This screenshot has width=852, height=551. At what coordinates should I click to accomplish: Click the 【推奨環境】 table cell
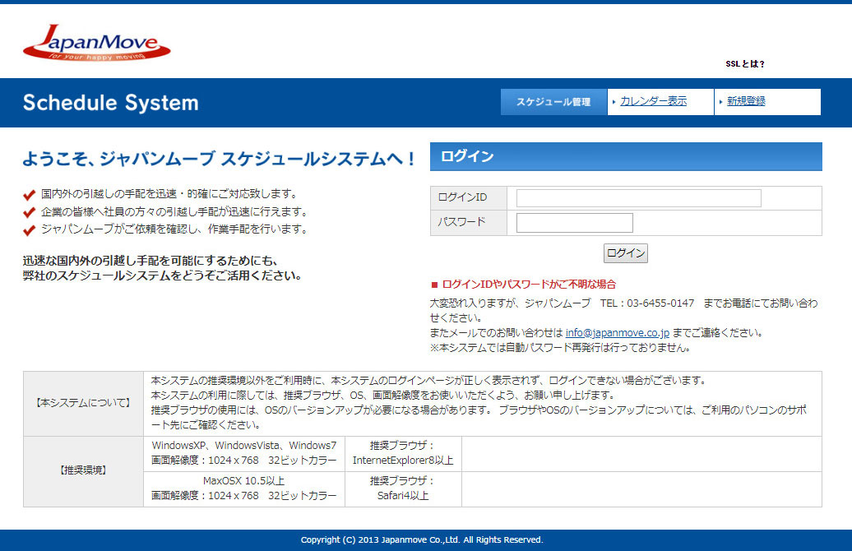point(83,471)
